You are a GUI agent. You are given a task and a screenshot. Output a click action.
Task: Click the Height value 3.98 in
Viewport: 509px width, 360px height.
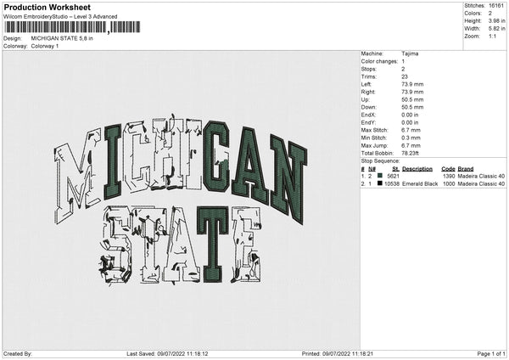[496, 20]
